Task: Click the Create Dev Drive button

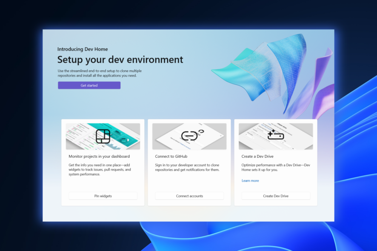Action: click(276, 196)
